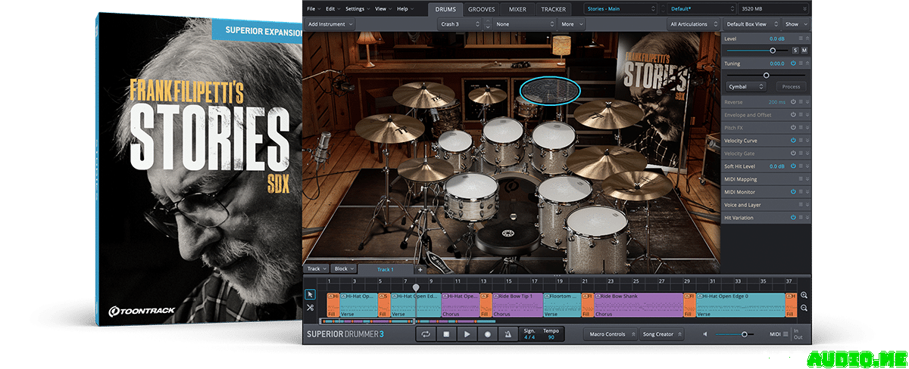
Task: Enable the Reverse power button
Action: coord(793,102)
